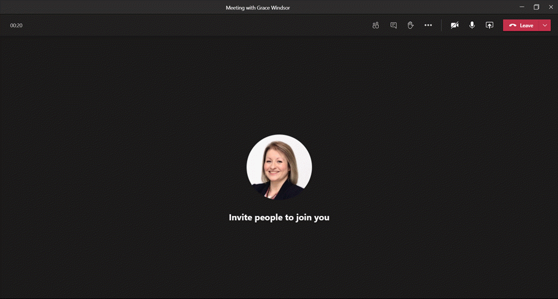Open the share content tray
This screenshot has width=558, height=299.
coord(489,25)
